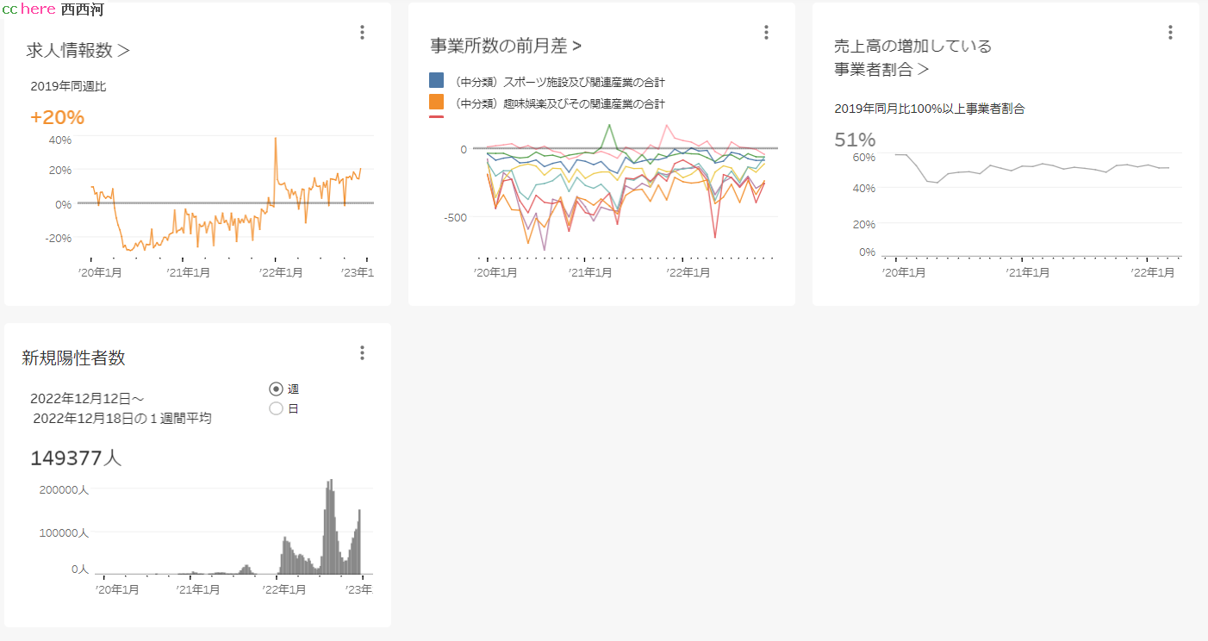The height and width of the screenshot is (641, 1208).
Task: Click the 40% axis label in 求人情報数 chart
Action: click(59, 139)
